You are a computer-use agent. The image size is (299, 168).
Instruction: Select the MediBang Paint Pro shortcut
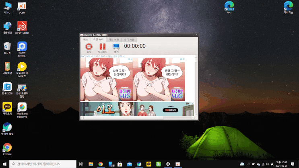pyautogui.click(x=22, y=110)
